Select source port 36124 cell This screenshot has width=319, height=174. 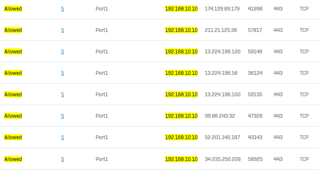coord(255,73)
